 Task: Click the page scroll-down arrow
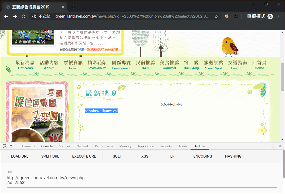(282, 140)
